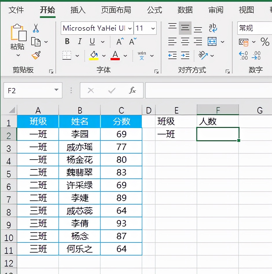The width and height of the screenshot is (272, 274).
Task: Open the font name dropdown
Action: click(130, 28)
